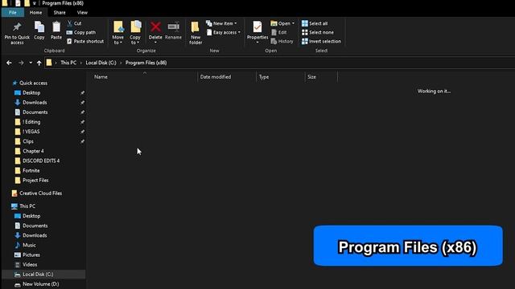515x289 pixels.
Task: Open the ! Editing folder
Action: coord(31,122)
